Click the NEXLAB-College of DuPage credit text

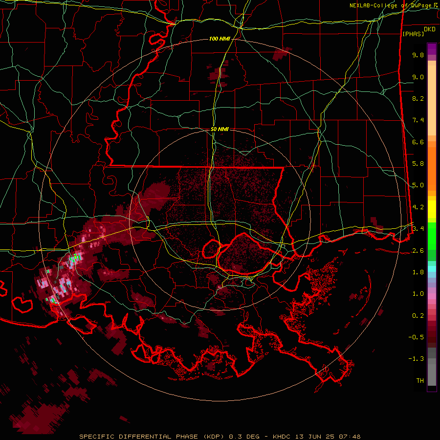(x=391, y=5)
